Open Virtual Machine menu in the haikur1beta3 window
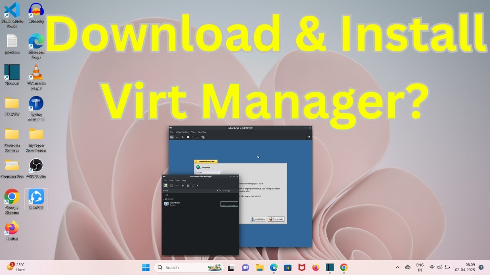Screen dimensions: 490x275 182,132
